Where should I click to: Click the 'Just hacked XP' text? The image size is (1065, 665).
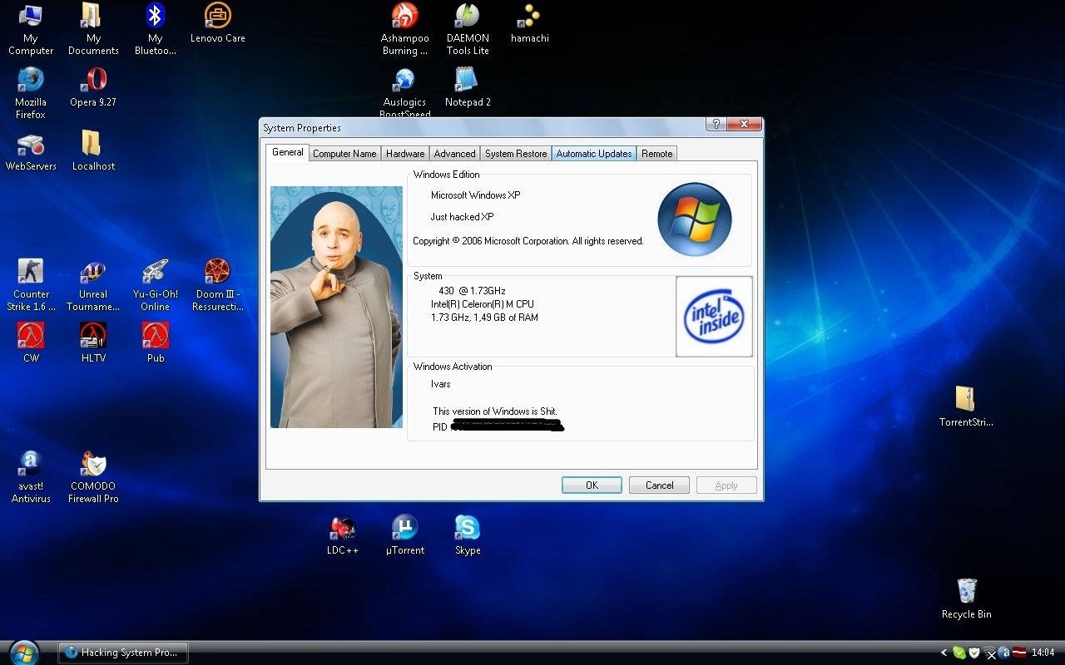(x=462, y=217)
